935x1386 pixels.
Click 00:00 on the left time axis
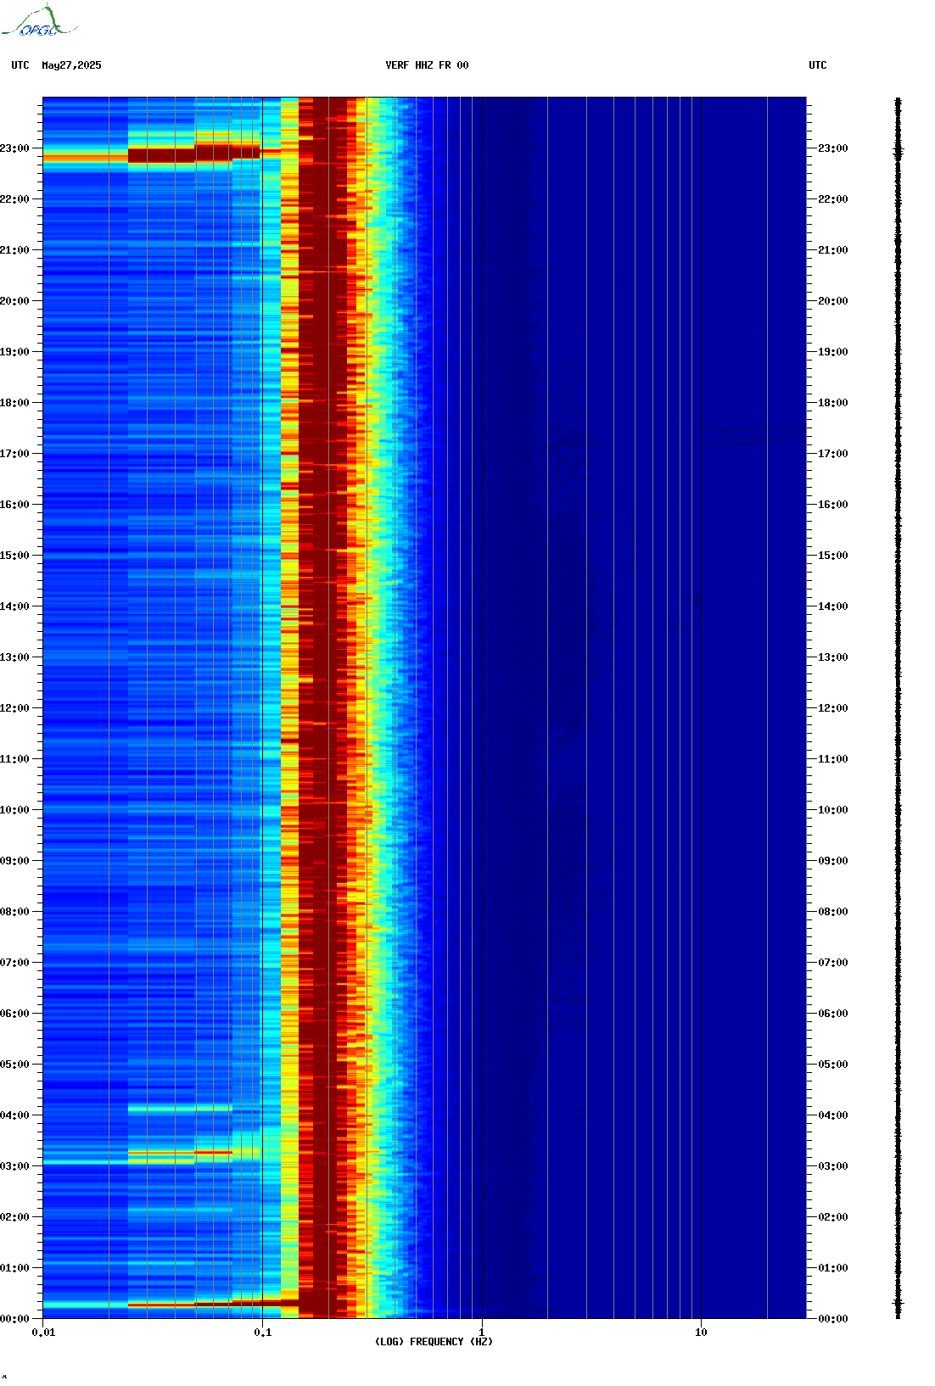[14, 1319]
